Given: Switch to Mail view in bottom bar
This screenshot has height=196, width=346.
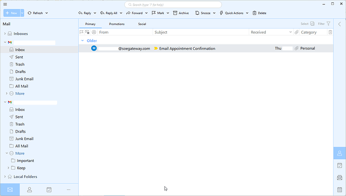Looking at the screenshot, I should (10, 189).
